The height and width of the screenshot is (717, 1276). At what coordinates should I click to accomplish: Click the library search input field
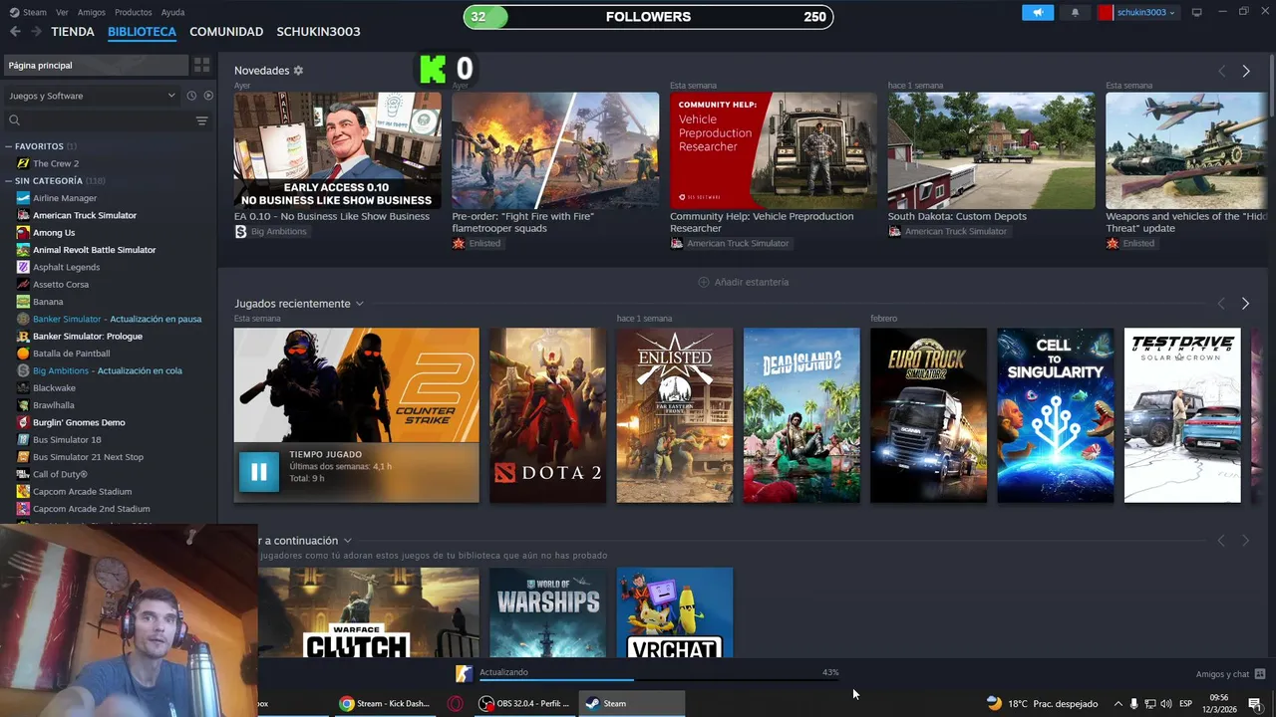pos(108,120)
